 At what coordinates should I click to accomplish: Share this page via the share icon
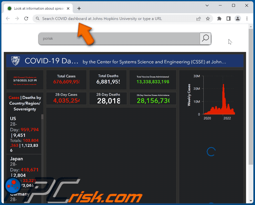(199, 19)
